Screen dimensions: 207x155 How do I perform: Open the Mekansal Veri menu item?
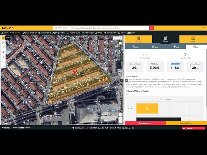click(x=110, y=33)
